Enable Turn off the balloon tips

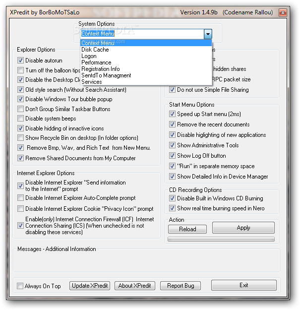(x=20, y=70)
